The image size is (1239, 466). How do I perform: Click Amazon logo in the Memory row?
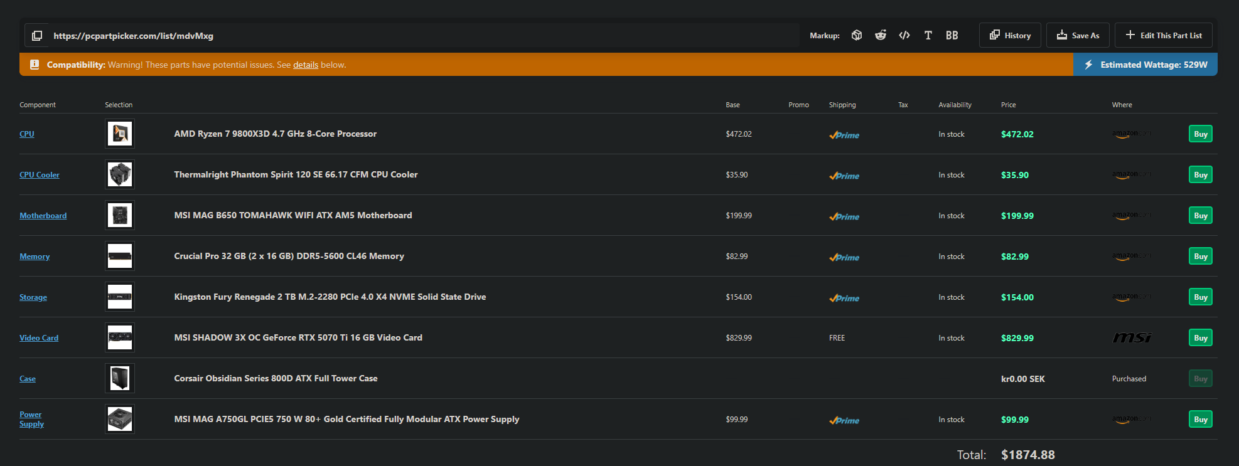click(1132, 256)
